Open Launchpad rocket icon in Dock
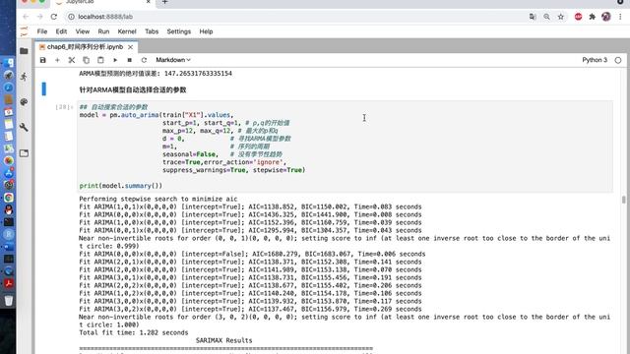 tap(9, 76)
